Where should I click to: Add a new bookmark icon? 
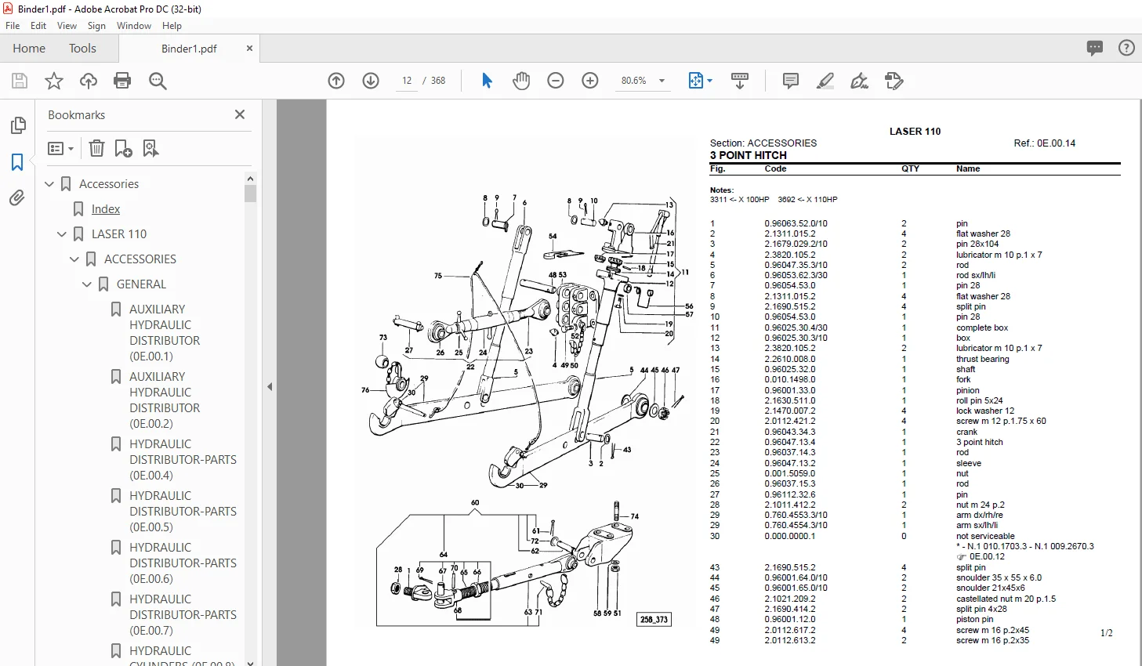click(x=123, y=148)
